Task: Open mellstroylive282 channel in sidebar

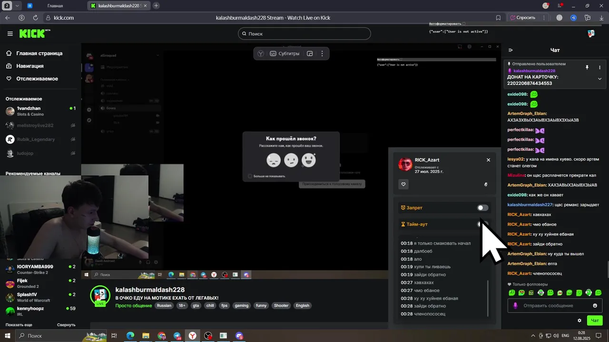Action: (40, 125)
